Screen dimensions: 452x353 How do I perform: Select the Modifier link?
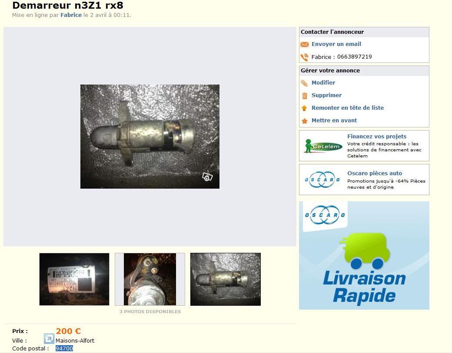323,83
